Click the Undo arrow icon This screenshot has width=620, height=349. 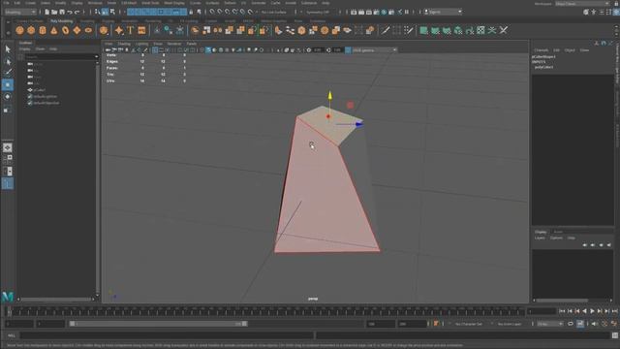point(70,12)
